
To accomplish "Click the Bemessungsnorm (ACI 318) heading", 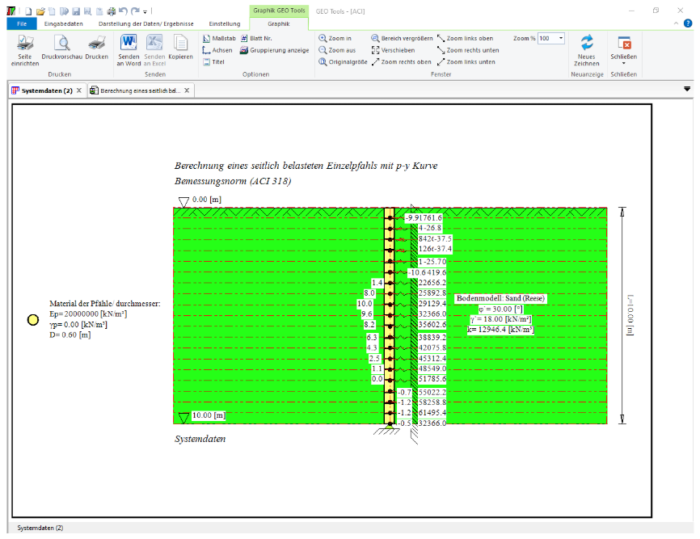I will pyautogui.click(x=233, y=181).
